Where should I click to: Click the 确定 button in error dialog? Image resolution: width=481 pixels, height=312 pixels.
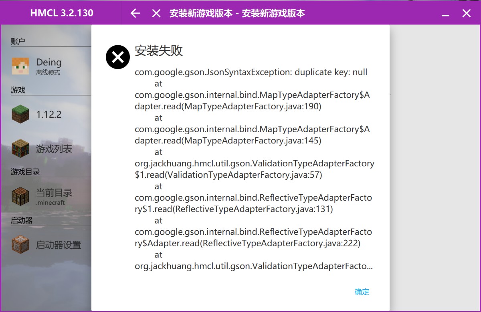pos(362,292)
